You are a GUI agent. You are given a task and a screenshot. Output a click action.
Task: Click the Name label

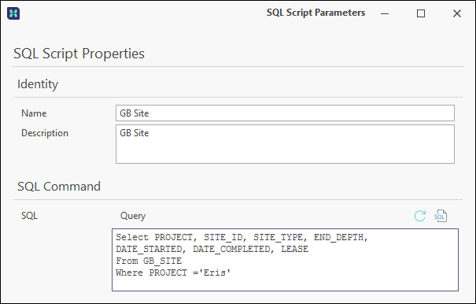tap(34, 113)
